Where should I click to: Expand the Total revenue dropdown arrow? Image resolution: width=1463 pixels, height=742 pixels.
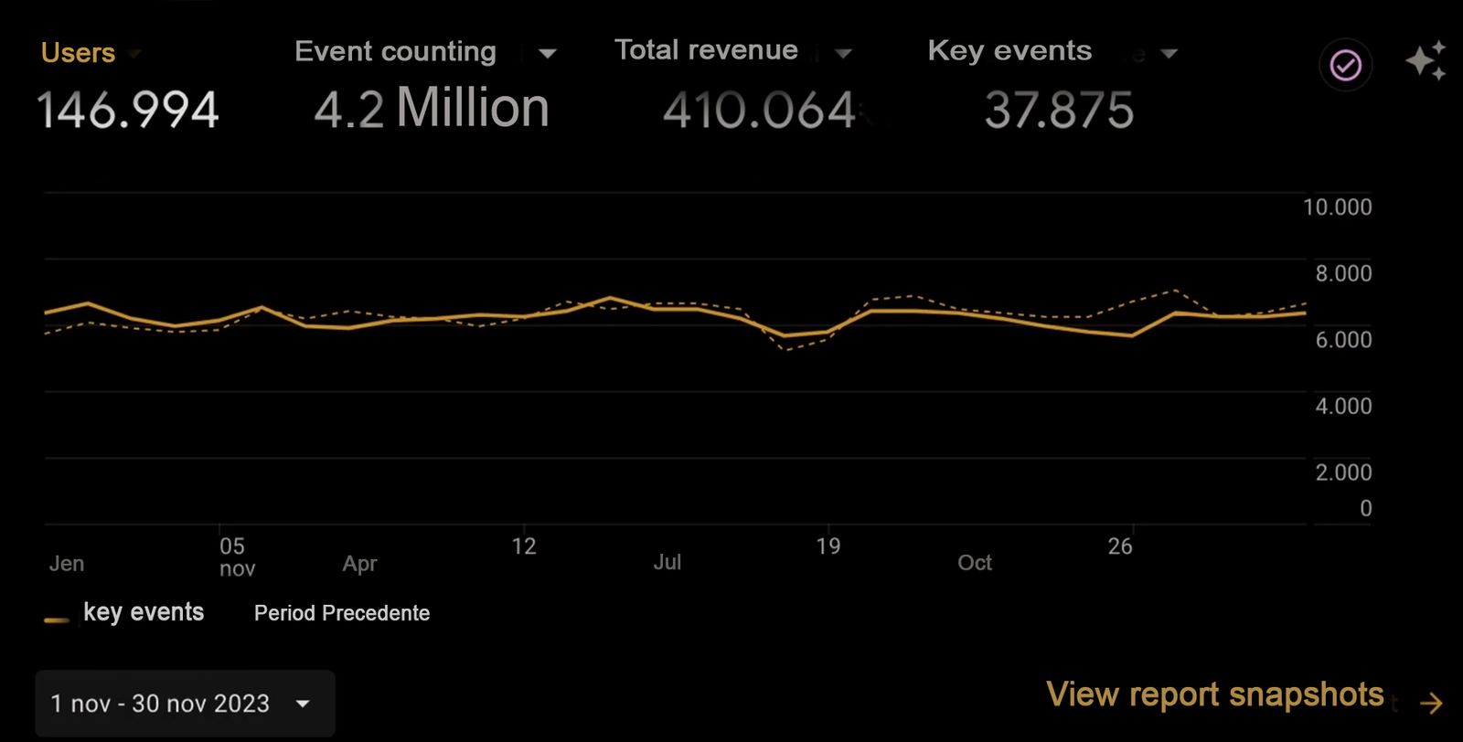pyautogui.click(x=843, y=54)
